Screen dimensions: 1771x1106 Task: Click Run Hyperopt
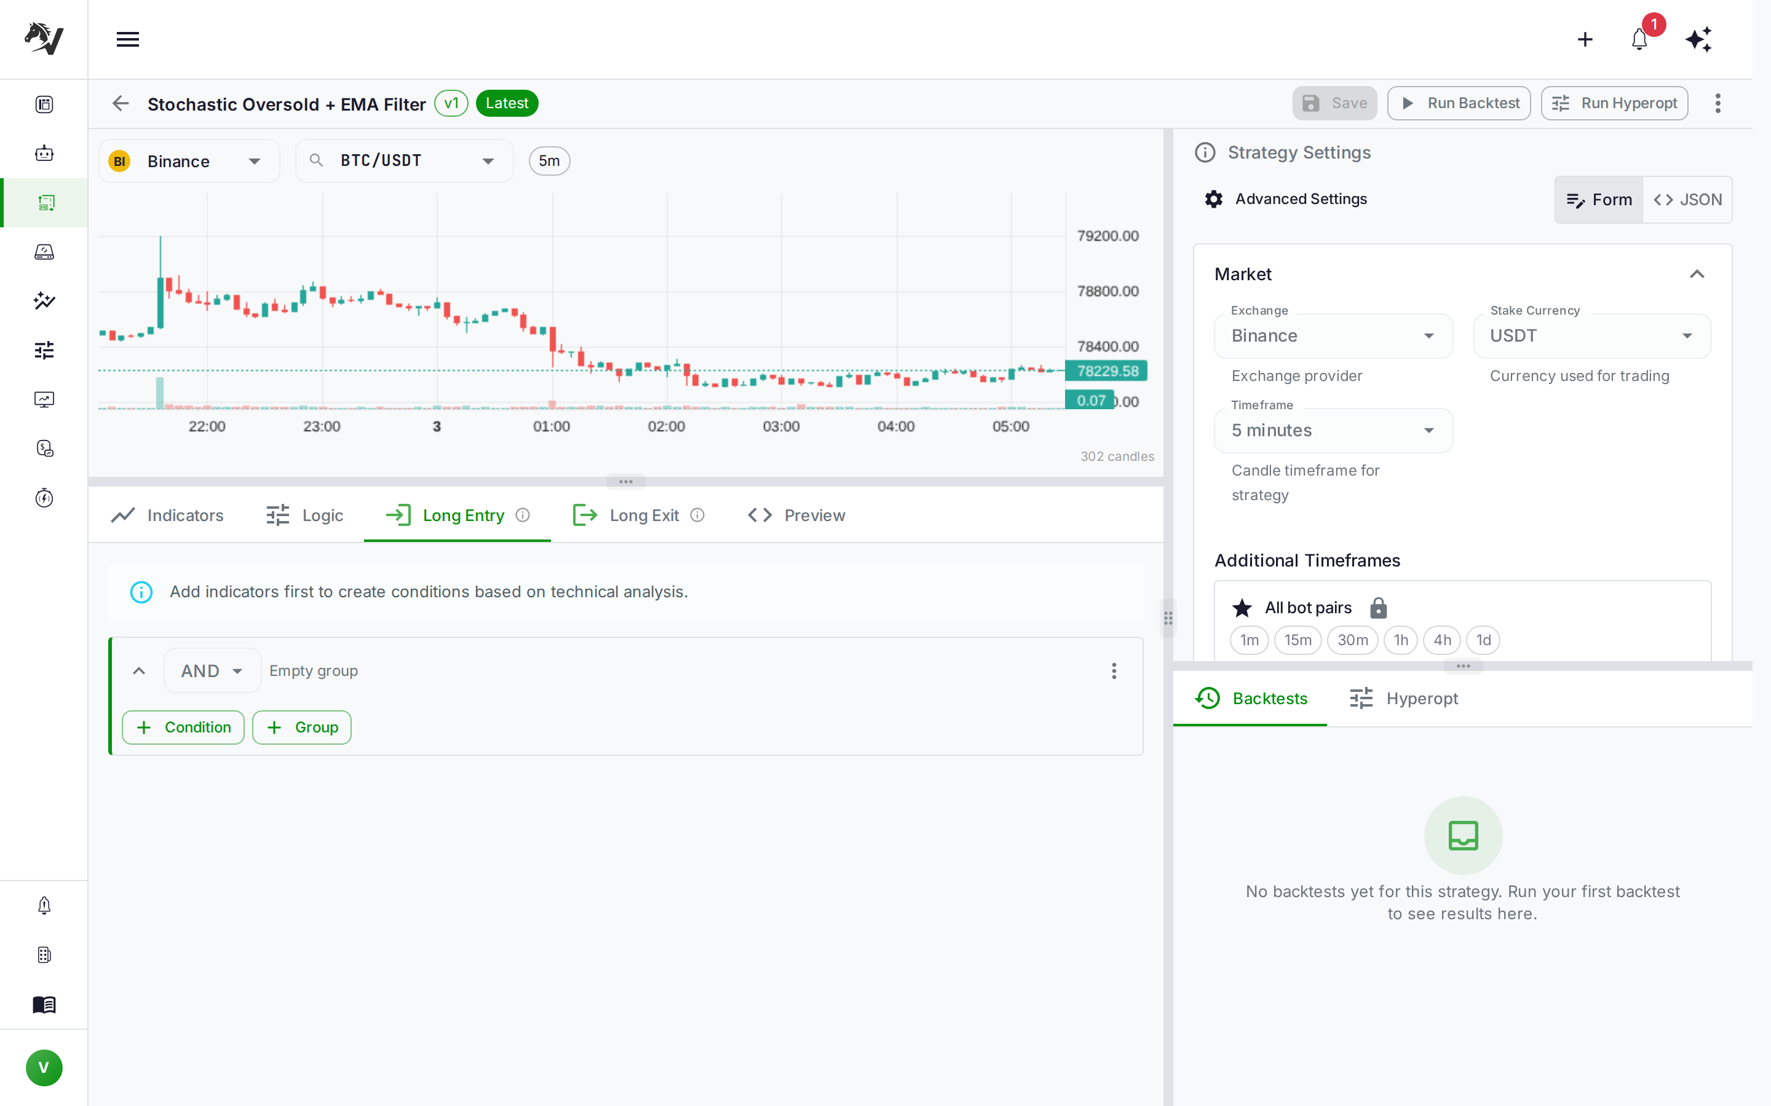[1614, 103]
